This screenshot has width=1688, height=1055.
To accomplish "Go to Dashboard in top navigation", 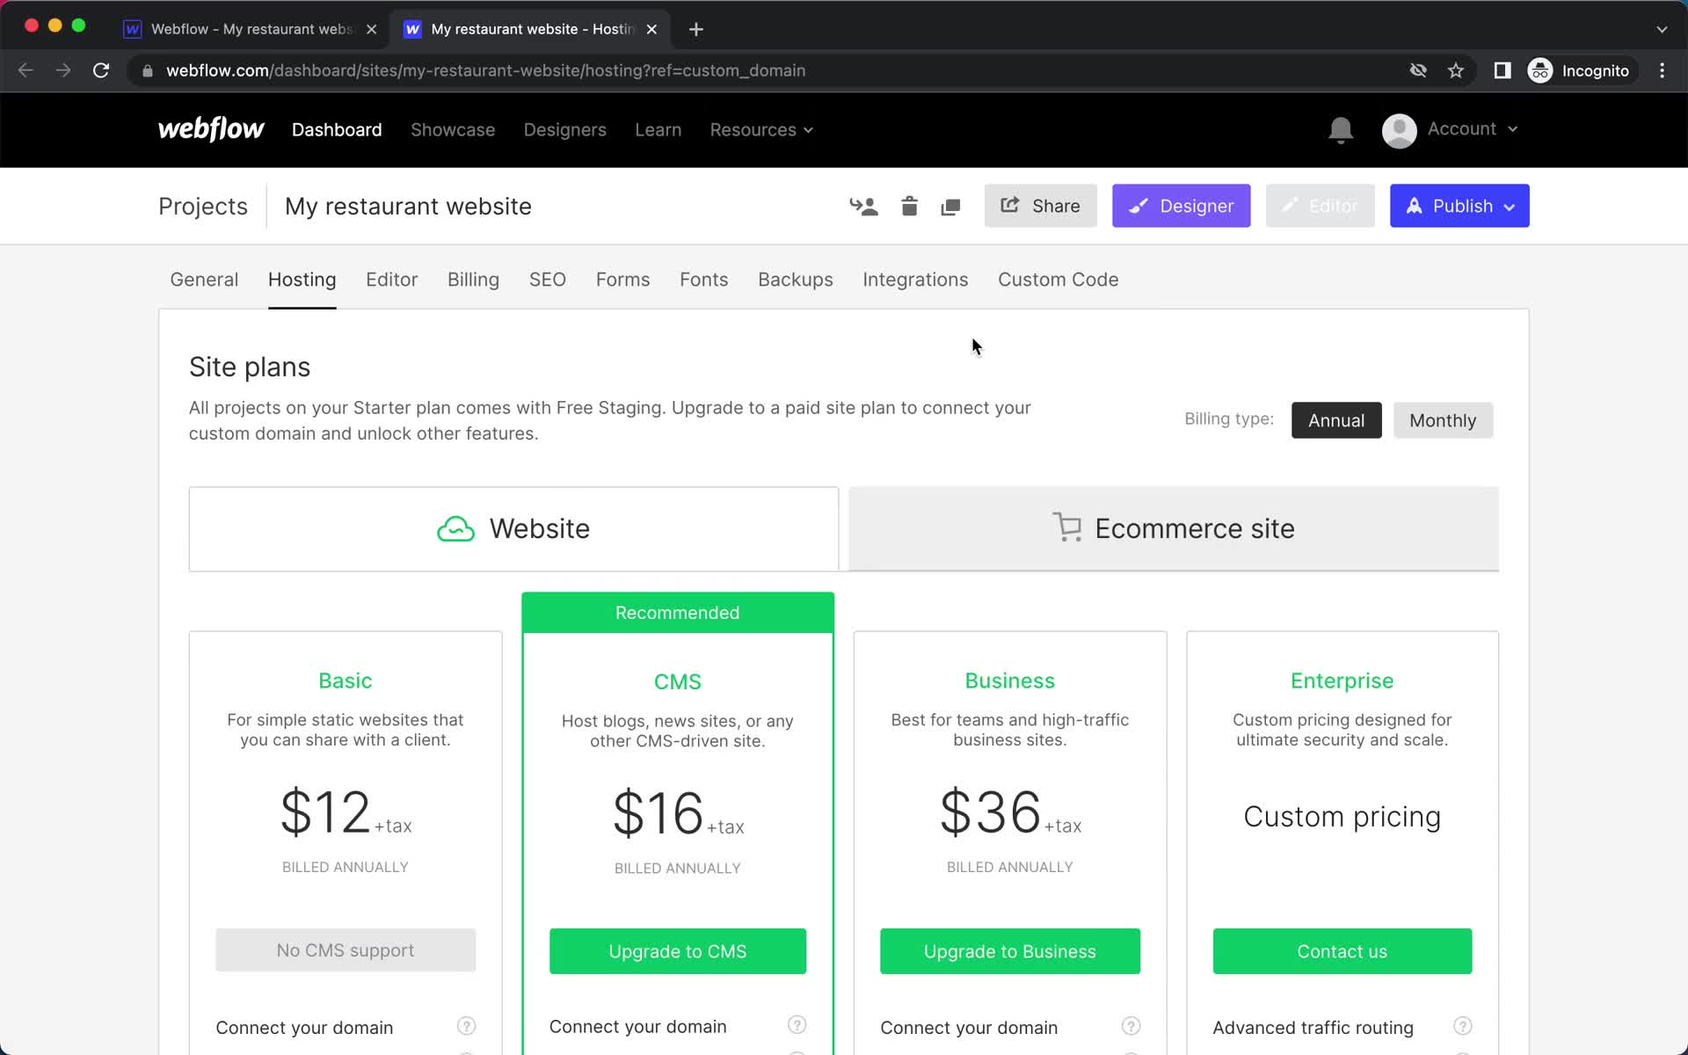I will [337, 130].
